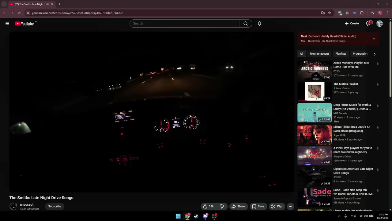Image resolution: width=392 pixels, height=221 pixels.
Task: Close The Smiths Late Night tab
Action: point(52,4)
